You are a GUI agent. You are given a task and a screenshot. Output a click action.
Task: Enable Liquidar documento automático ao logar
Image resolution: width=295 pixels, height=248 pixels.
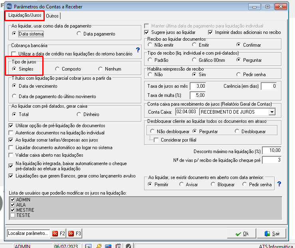click(x=11, y=148)
